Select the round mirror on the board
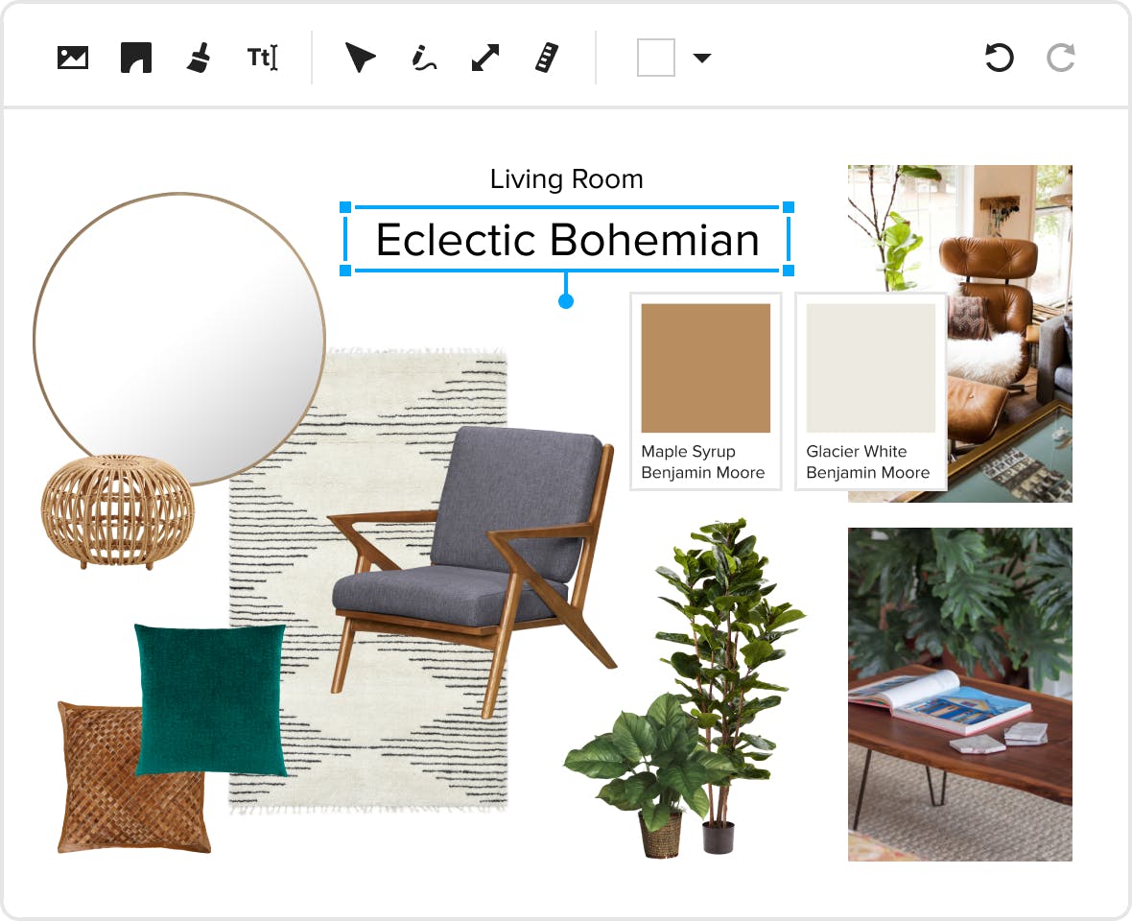This screenshot has height=921, width=1132. [180, 336]
